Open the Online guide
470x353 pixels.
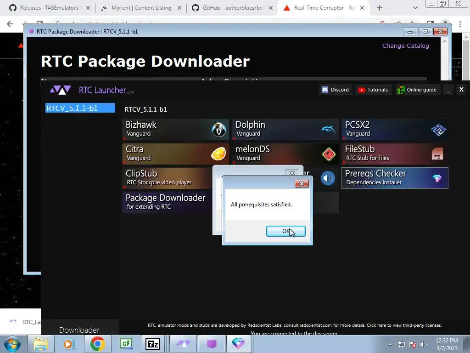pos(417,90)
